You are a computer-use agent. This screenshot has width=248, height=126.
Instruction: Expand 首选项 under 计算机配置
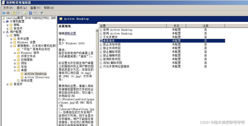point(7,28)
